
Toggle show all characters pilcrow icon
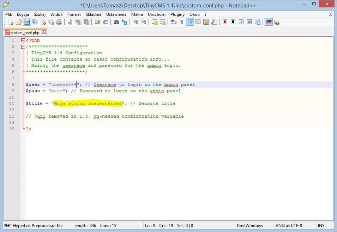(181, 22)
